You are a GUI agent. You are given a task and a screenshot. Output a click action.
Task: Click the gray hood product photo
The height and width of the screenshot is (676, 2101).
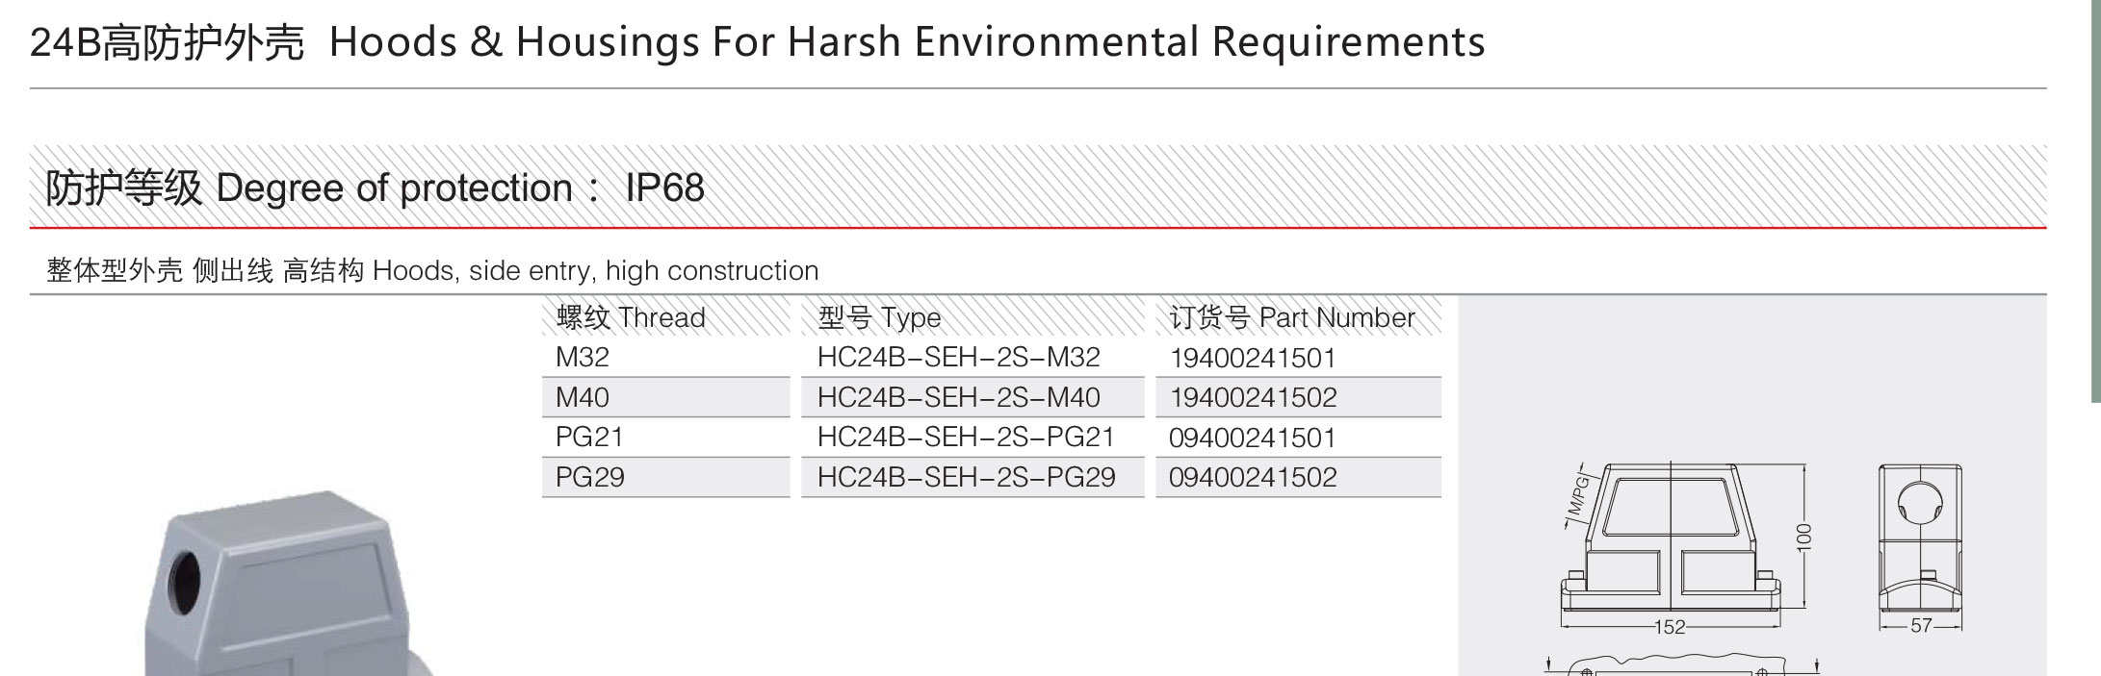click(x=289, y=584)
